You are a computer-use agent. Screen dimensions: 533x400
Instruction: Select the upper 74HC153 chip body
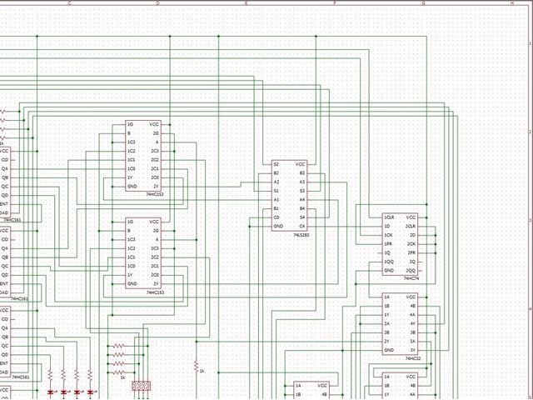(143, 156)
